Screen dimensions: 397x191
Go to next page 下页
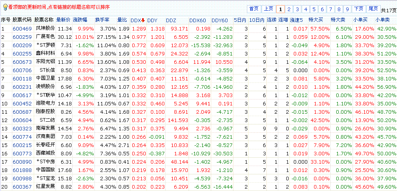click(358, 9)
